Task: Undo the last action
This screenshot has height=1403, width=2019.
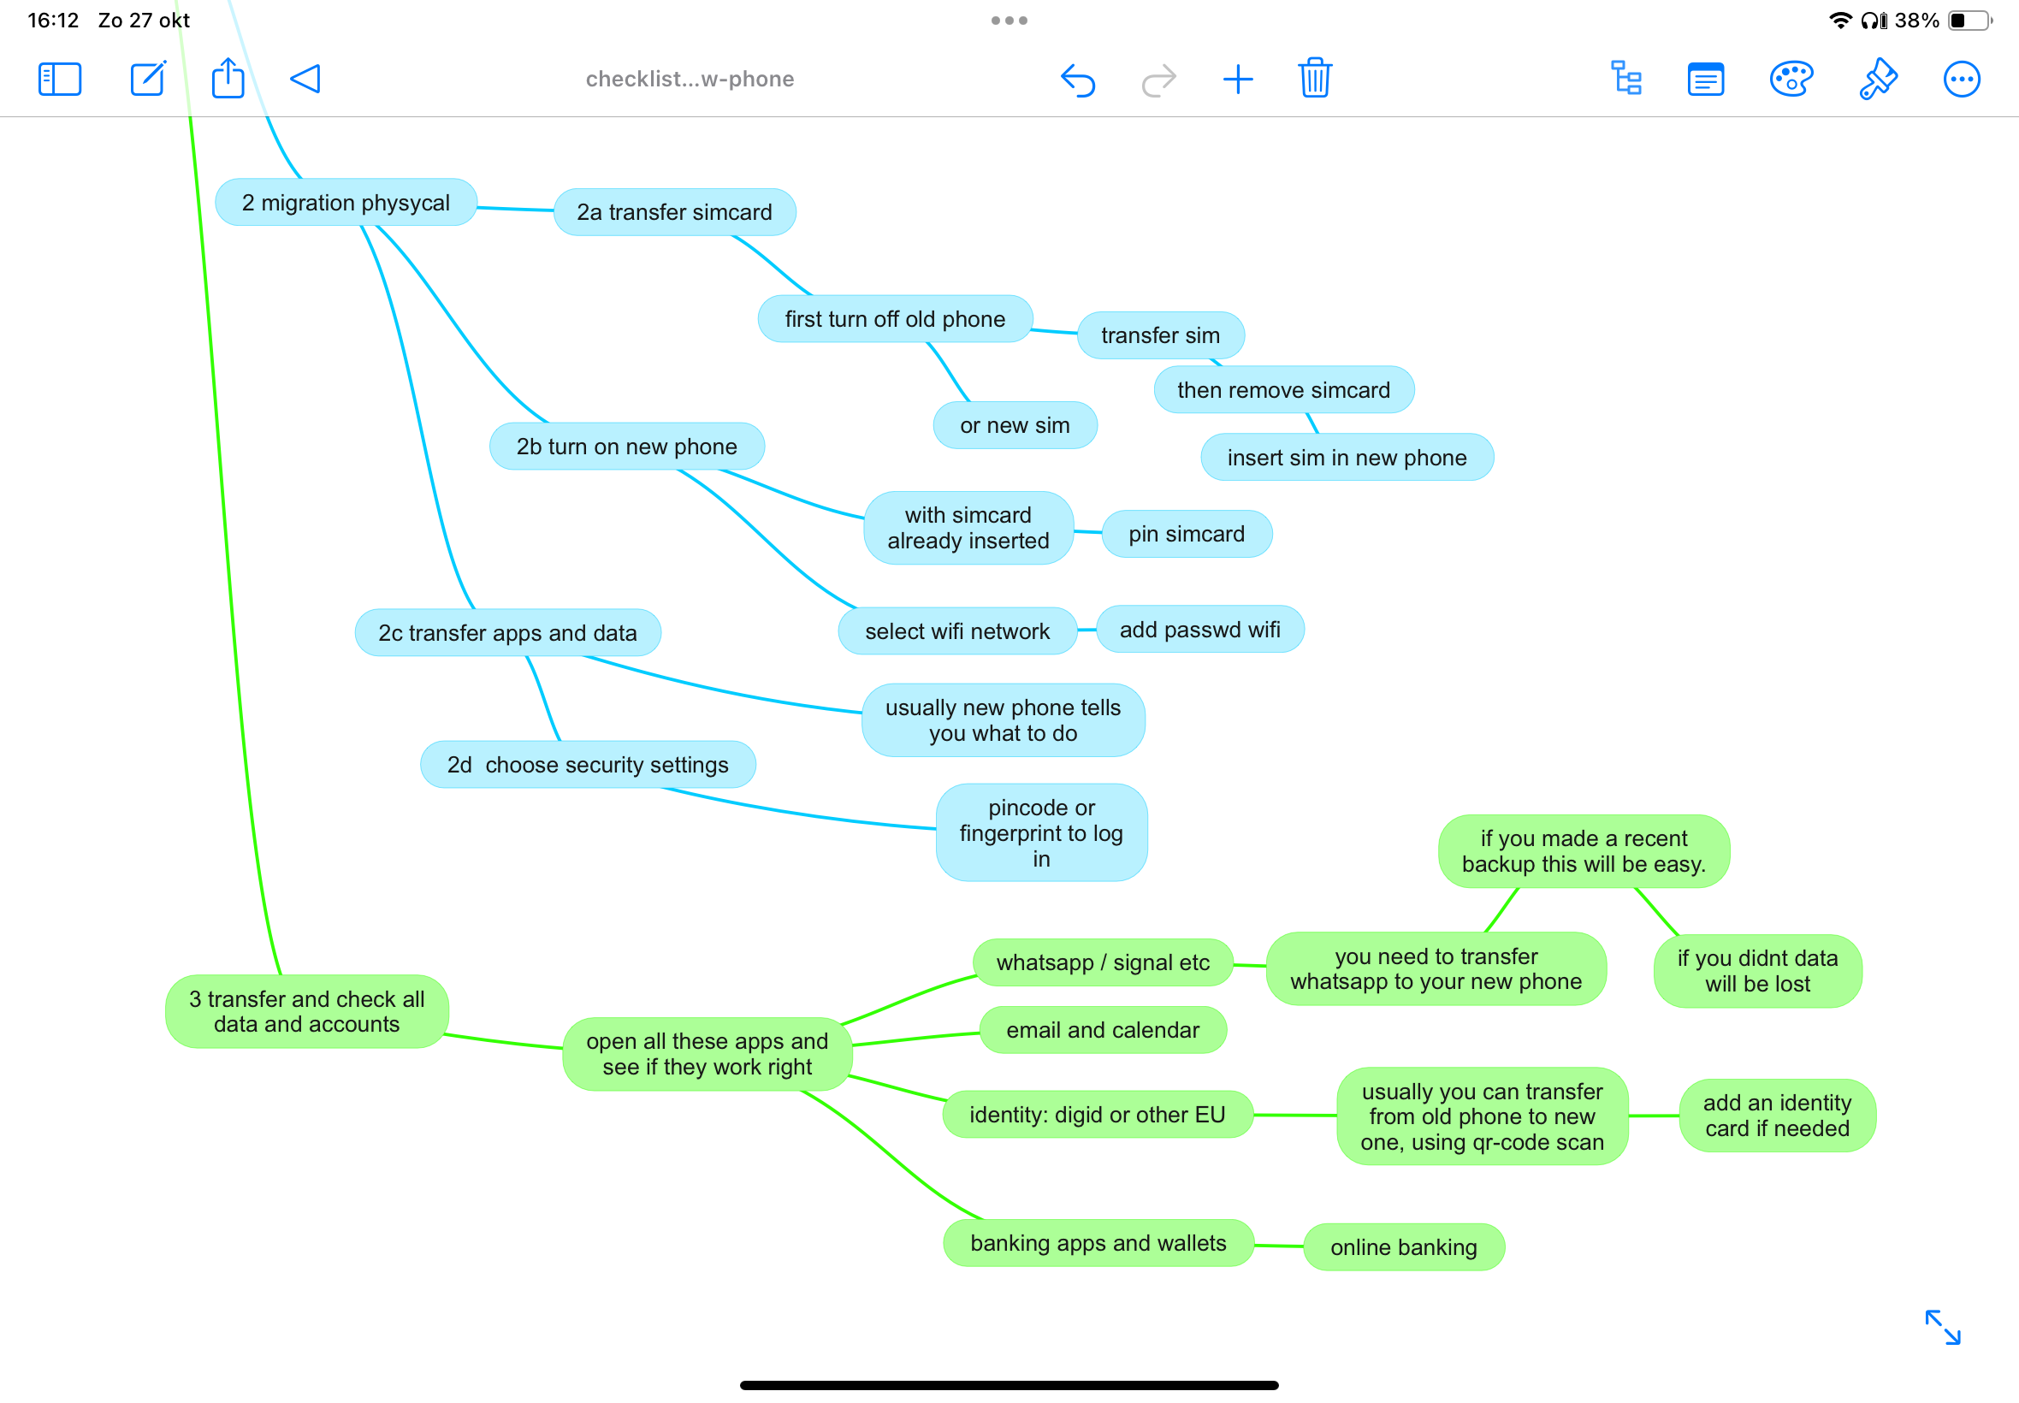Action: coord(1078,80)
